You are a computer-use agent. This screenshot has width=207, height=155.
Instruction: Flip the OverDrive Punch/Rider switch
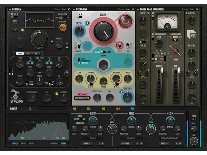click(103, 52)
